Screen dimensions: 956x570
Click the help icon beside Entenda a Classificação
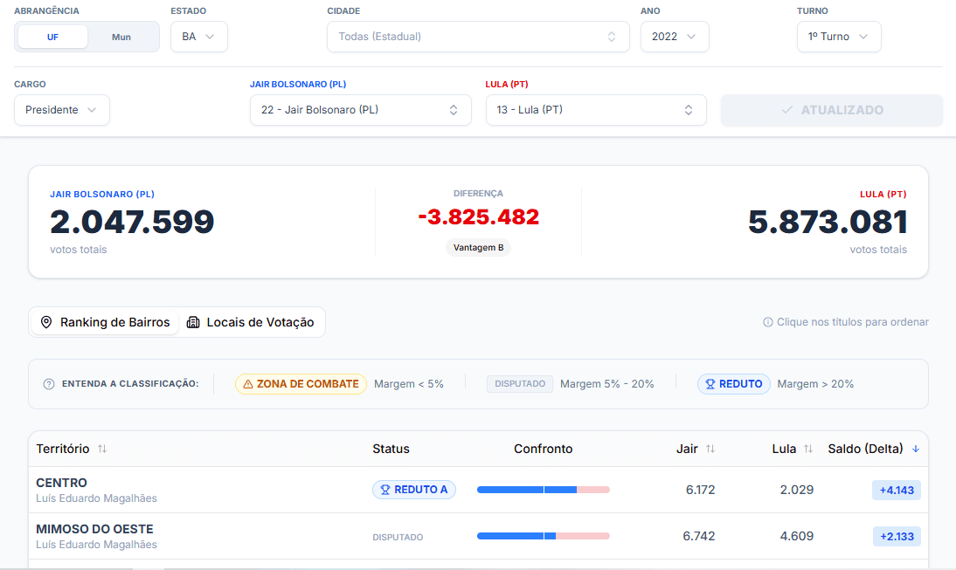(x=49, y=384)
